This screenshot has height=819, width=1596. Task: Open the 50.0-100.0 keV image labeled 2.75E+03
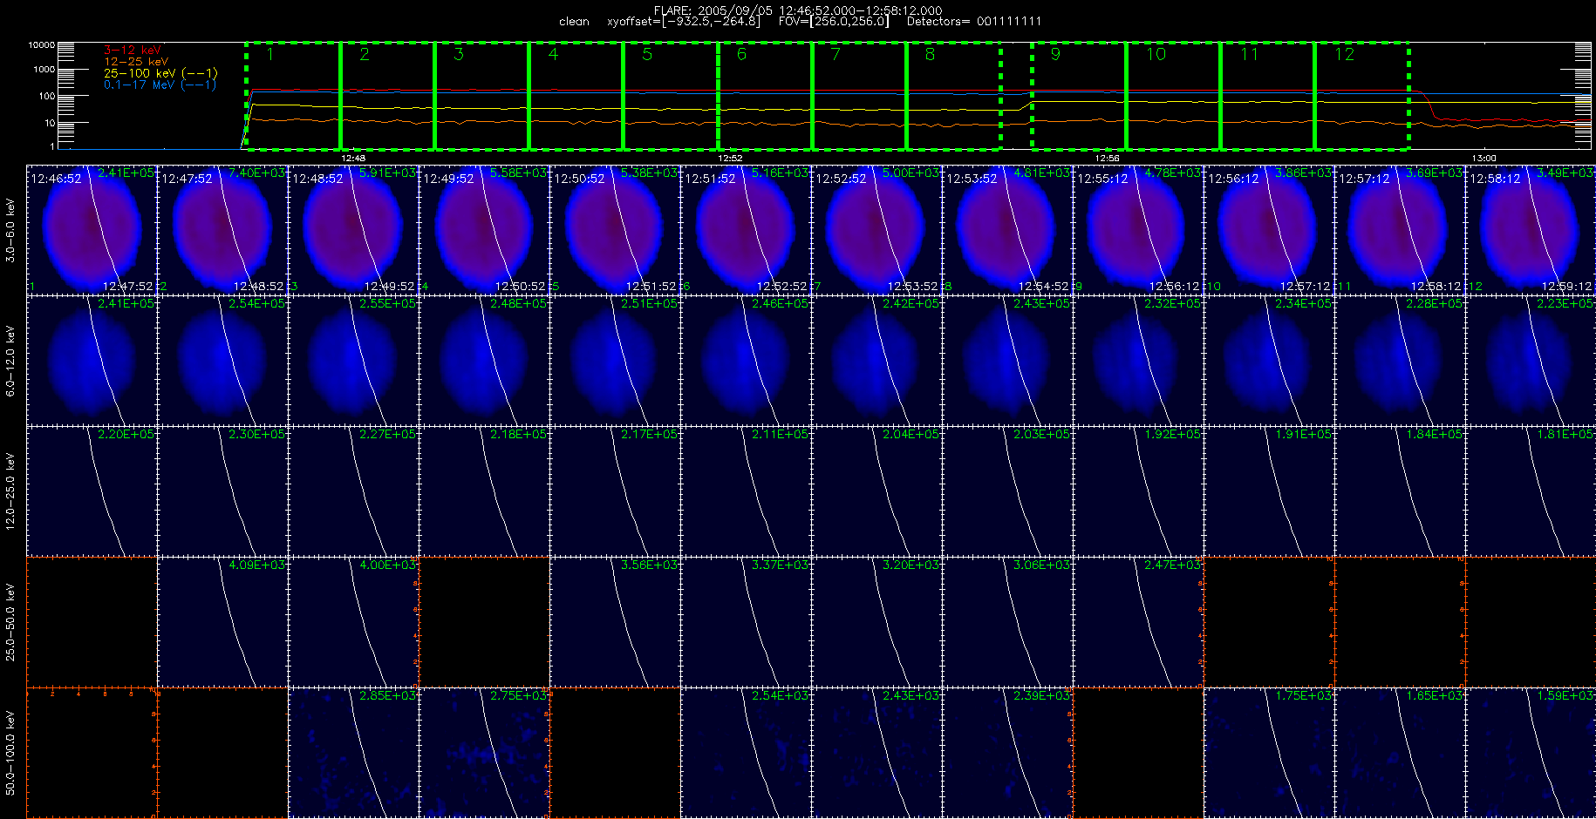pyautogui.click(x=484, y=753)
